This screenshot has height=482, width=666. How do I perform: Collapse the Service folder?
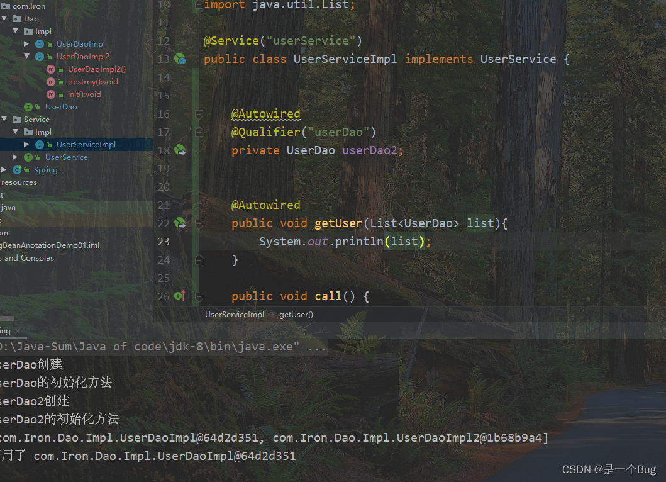click(4, 119)
